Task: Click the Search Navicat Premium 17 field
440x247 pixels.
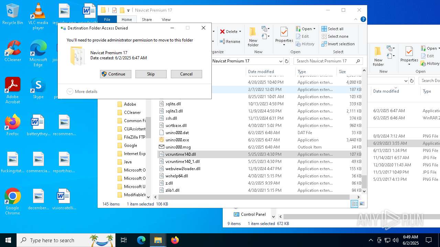Action: (x=328, y=61)
